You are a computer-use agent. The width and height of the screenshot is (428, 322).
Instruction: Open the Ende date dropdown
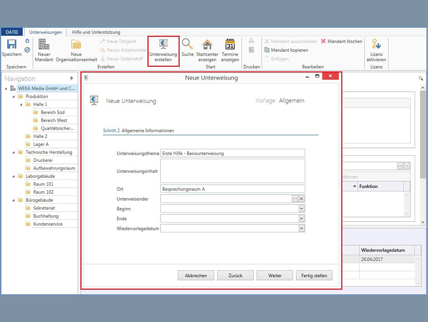[301, 219]
